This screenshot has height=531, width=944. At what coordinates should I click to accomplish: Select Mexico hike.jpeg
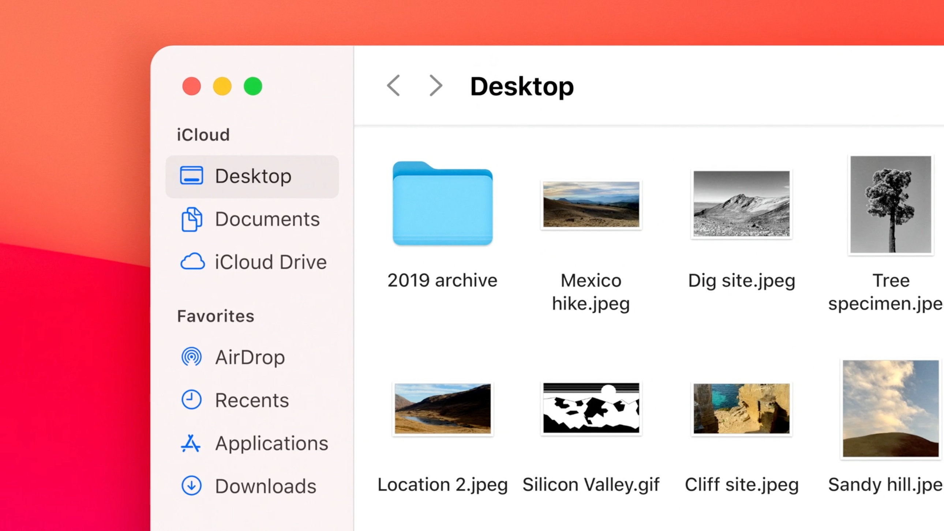pos(591,205)
